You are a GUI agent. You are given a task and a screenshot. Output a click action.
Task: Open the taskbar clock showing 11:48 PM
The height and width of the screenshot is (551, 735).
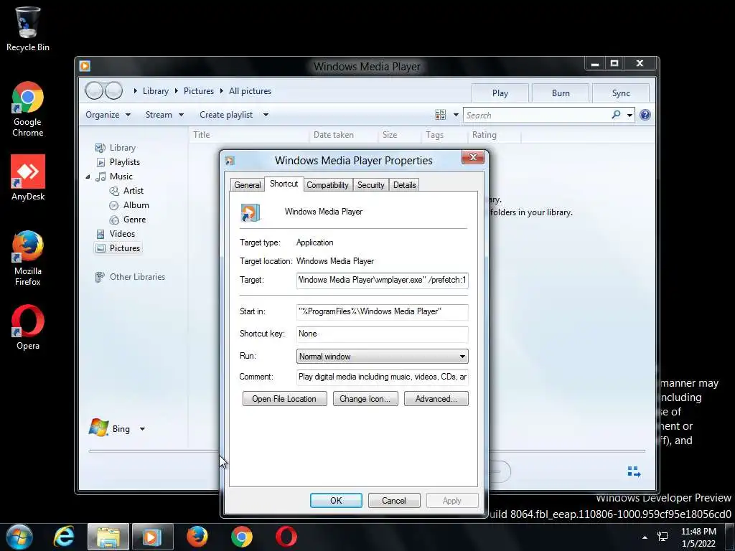(x=698, y=537)
